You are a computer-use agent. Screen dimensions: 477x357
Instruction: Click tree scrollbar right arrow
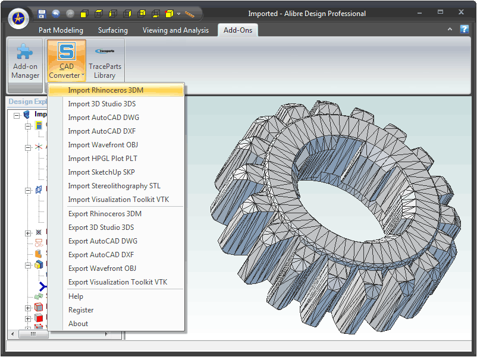click(106, 334)
